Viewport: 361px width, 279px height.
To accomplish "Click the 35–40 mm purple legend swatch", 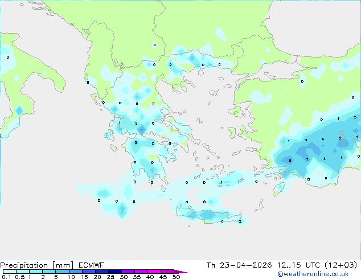I will click(x=141, y=272).
